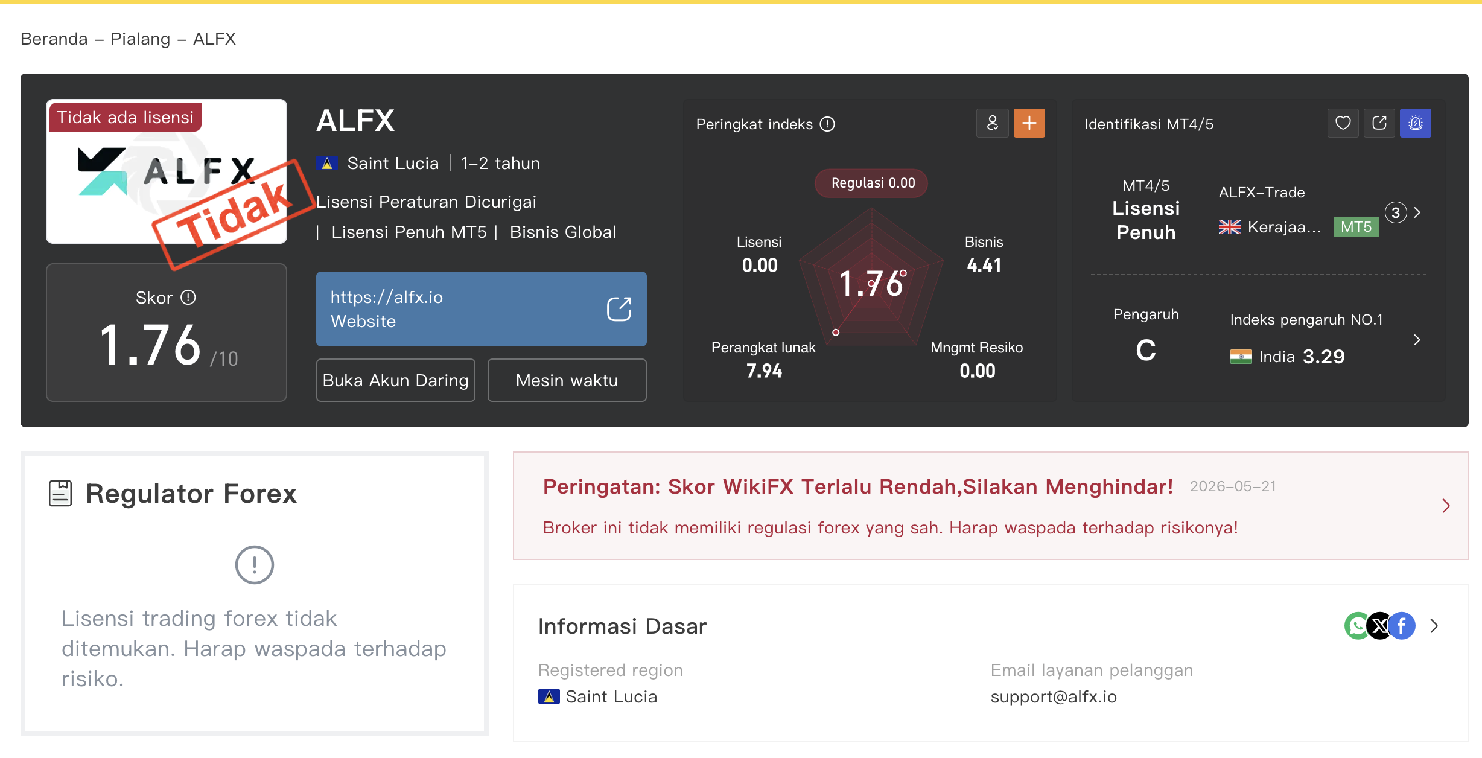Screen dimensions: 1482x758
Task: Open the https://alfx.io Website link
Action: click(482, 309)
